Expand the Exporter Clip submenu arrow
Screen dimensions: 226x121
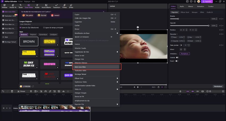[x=118, y=104]
